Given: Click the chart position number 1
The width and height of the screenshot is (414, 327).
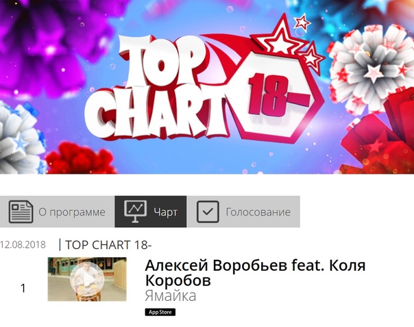Looking at the screenshot, I should [x=23, y=288].
